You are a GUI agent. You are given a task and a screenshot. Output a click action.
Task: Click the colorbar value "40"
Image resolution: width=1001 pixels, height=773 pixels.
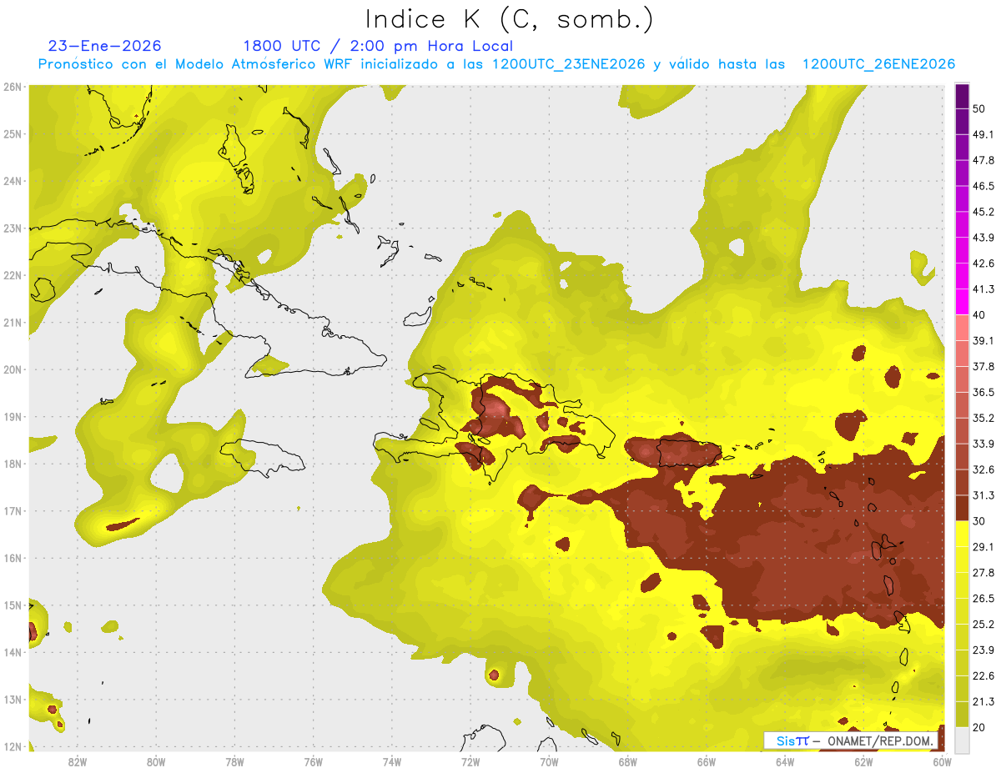point(979,315)
